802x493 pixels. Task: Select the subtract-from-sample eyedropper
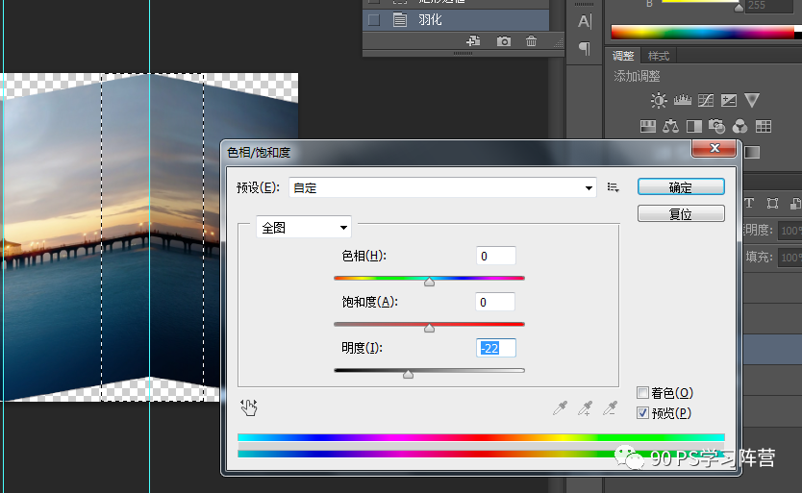(610, 408)
